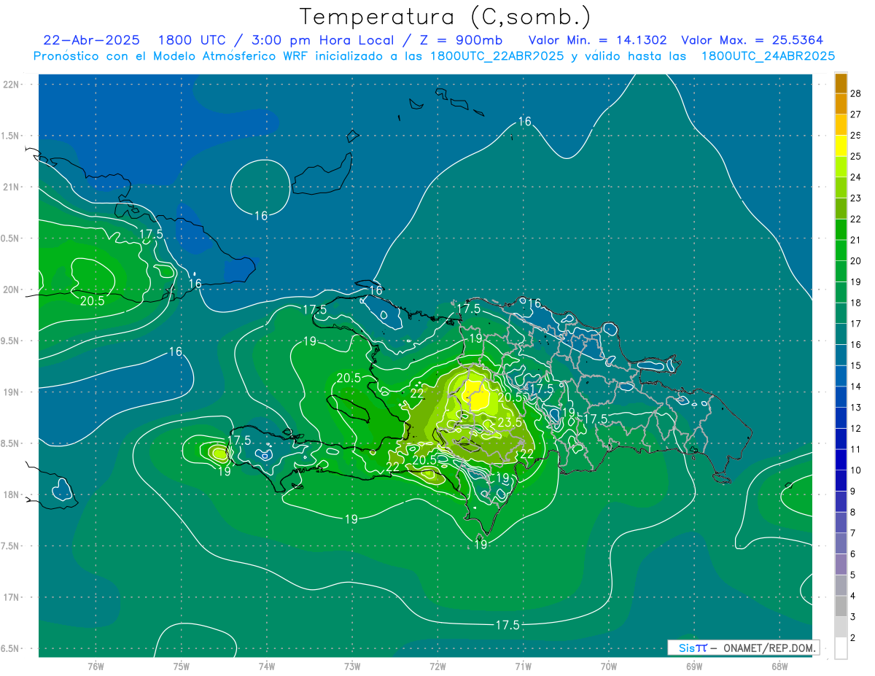Screen dimensions: 875x676
Task: Pick the legend swatch between 20 and 21
Action: coord(841,250)
